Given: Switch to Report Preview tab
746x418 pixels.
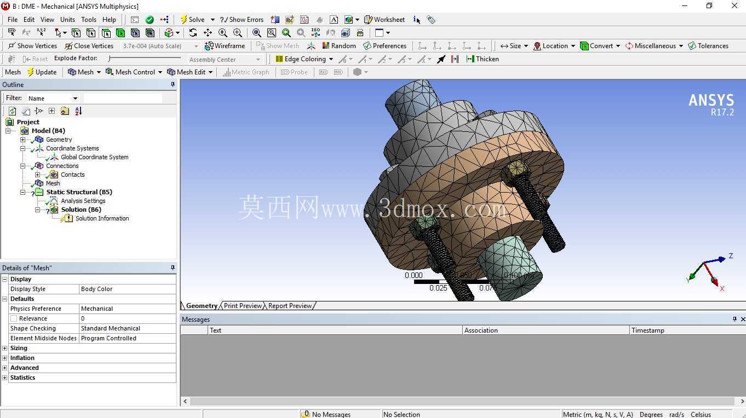Looking at the screenshot, I should pyautogui.click(x=290, y=306).
